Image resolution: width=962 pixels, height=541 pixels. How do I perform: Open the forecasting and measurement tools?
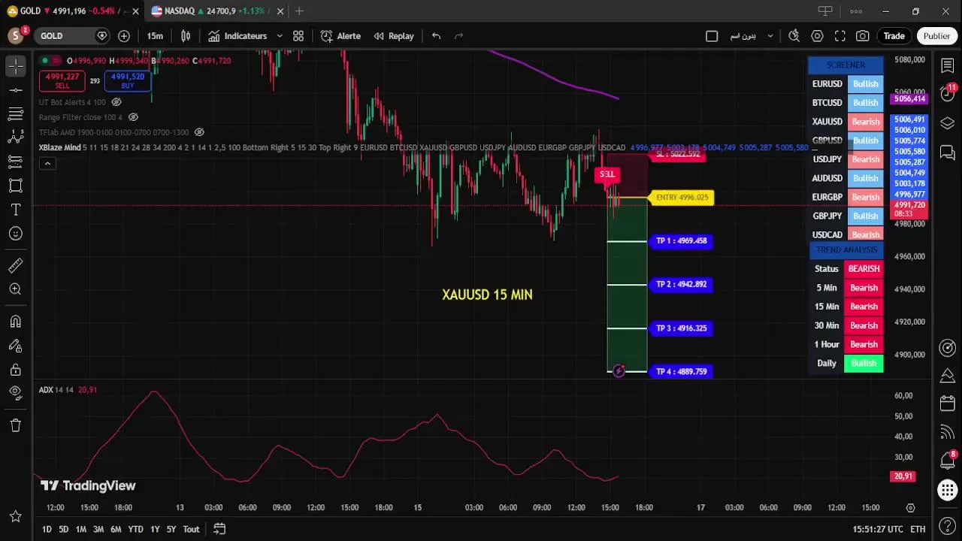[15, 162]
